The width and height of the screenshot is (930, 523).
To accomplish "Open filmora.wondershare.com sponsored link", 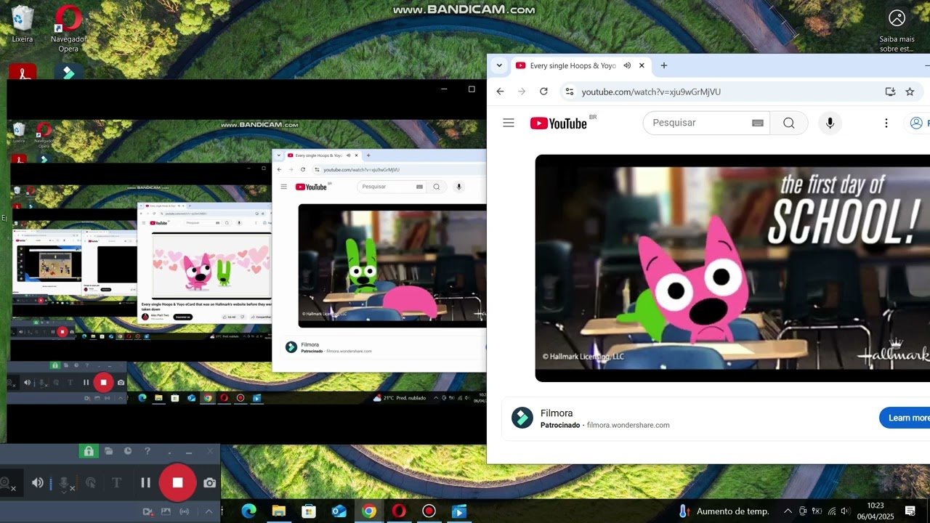I will pos(628,425).
